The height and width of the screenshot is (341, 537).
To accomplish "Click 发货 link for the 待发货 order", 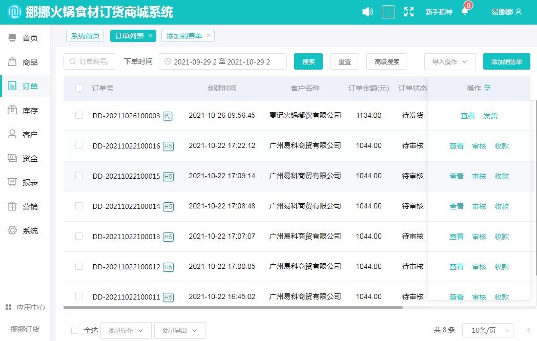I will 490,115.
